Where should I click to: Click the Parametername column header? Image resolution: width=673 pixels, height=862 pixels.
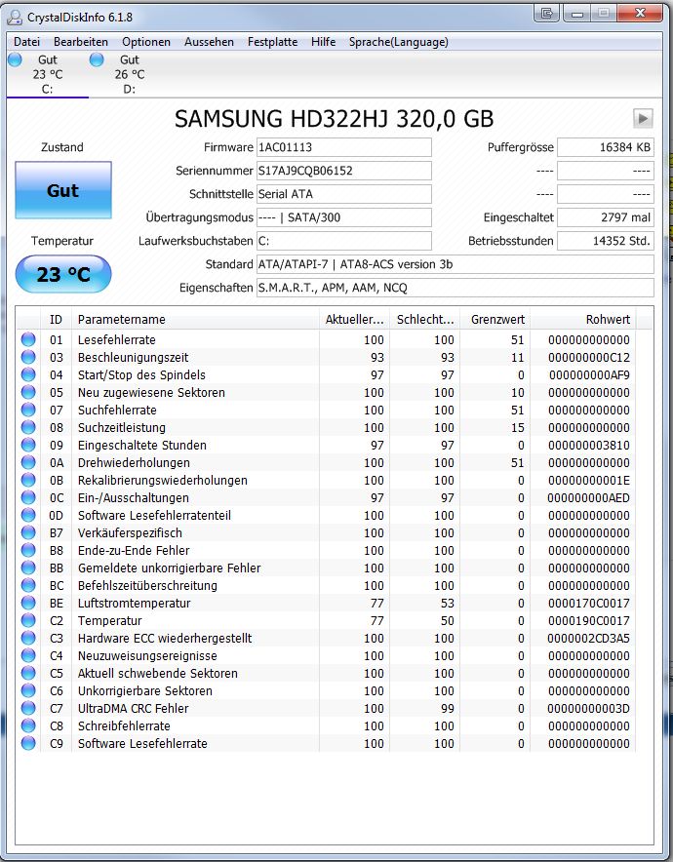pyautogui.click(x=195, y=320)
